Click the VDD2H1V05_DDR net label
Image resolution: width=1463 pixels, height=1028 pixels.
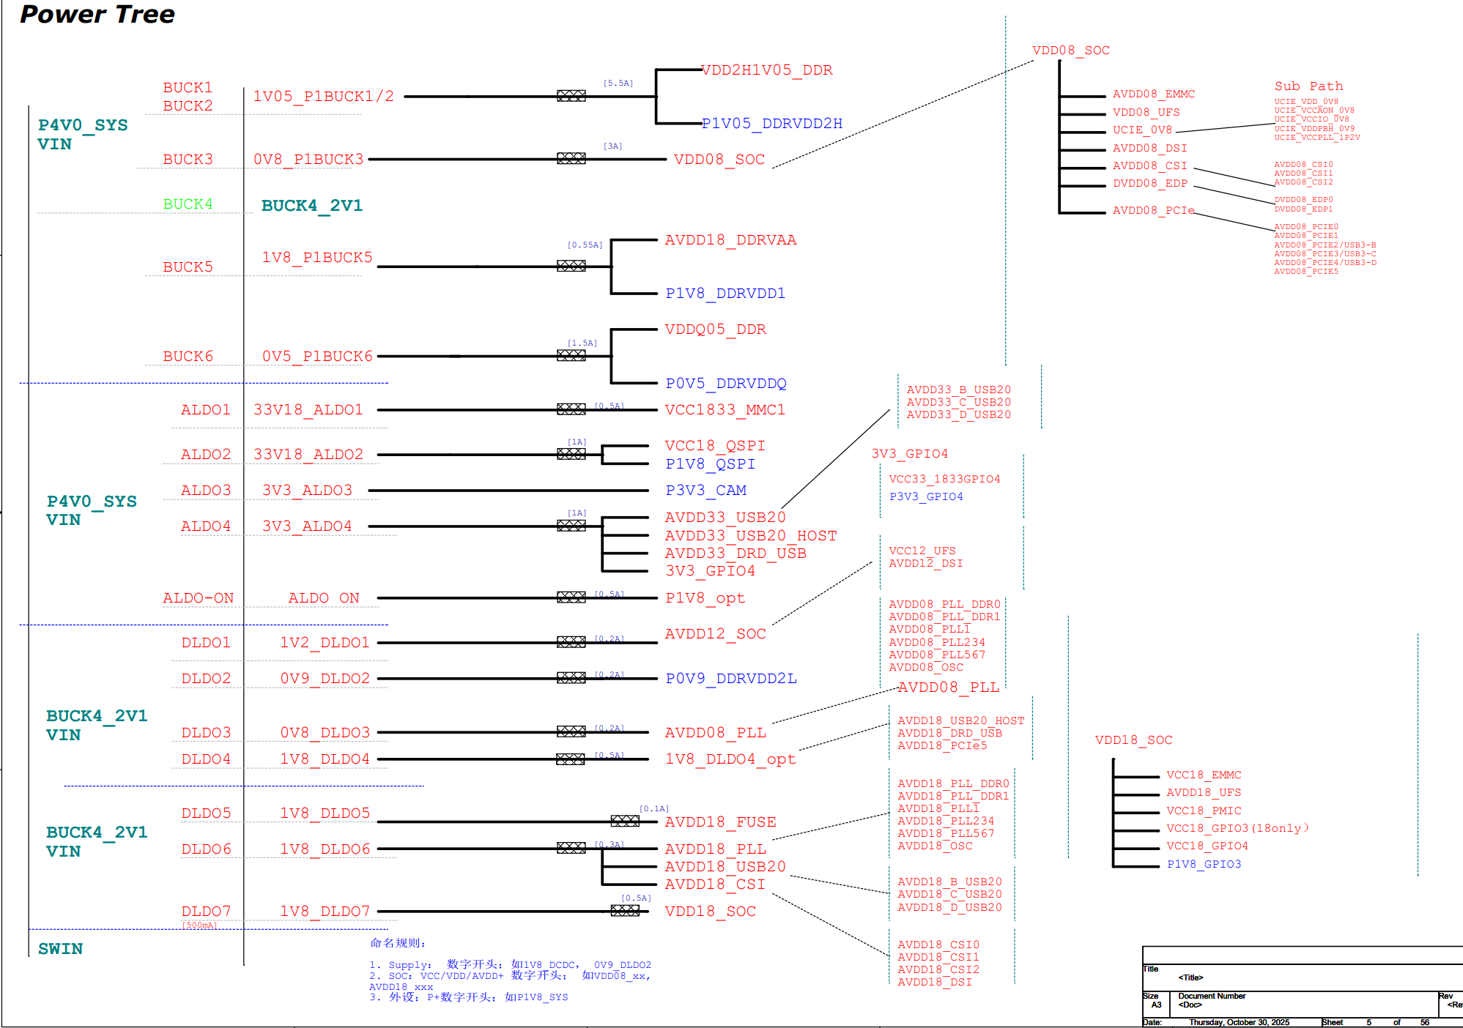766,70
